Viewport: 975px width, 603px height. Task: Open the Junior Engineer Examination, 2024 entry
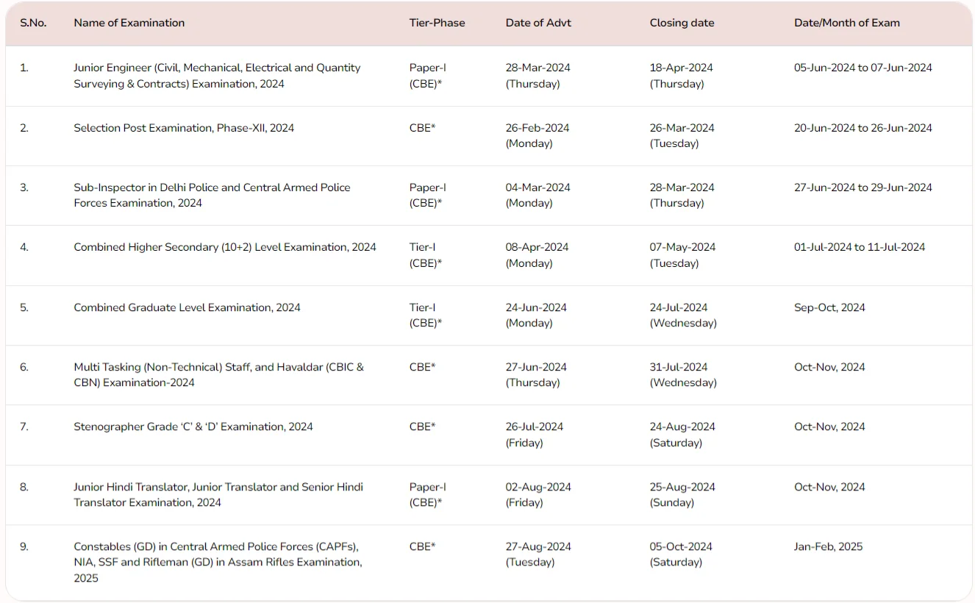click(x=217, y=76)
